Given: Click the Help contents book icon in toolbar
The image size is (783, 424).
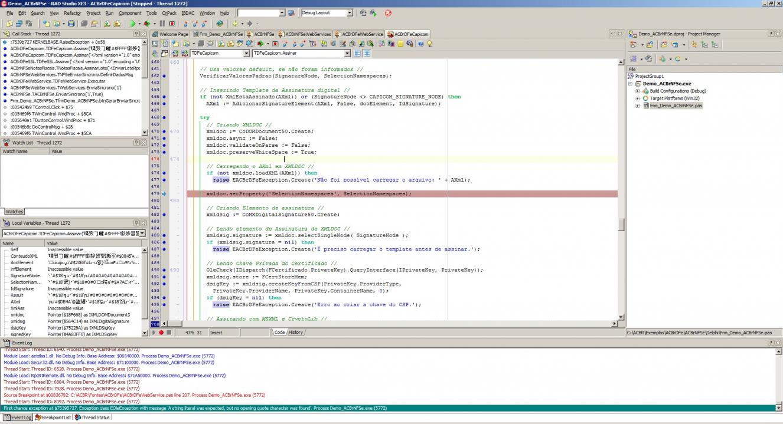Looking at the screenshot, I should click(220, 24).
